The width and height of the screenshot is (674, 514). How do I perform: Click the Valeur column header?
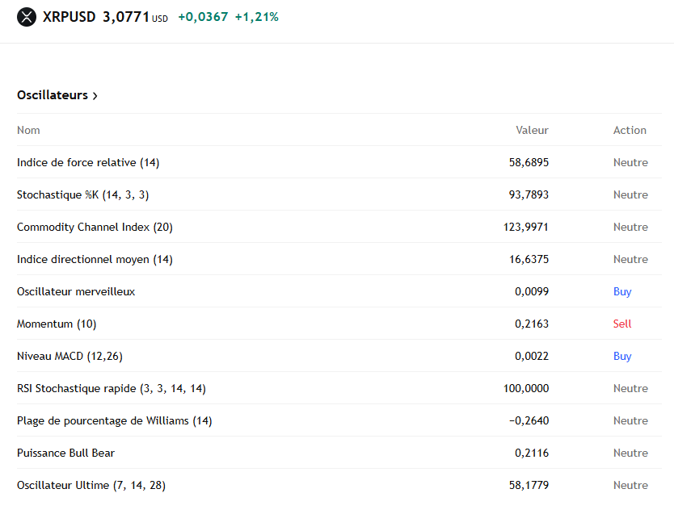point(532,130)
